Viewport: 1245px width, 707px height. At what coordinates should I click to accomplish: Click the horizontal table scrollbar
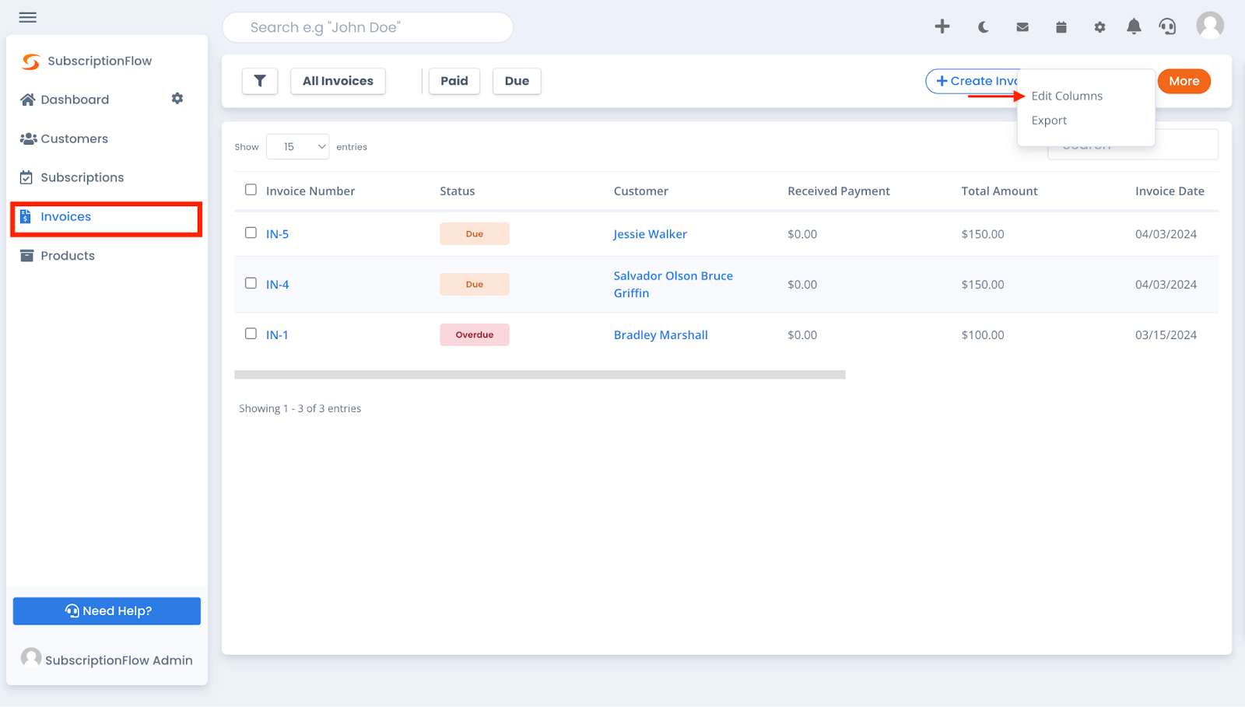click(x=540, y=375)
